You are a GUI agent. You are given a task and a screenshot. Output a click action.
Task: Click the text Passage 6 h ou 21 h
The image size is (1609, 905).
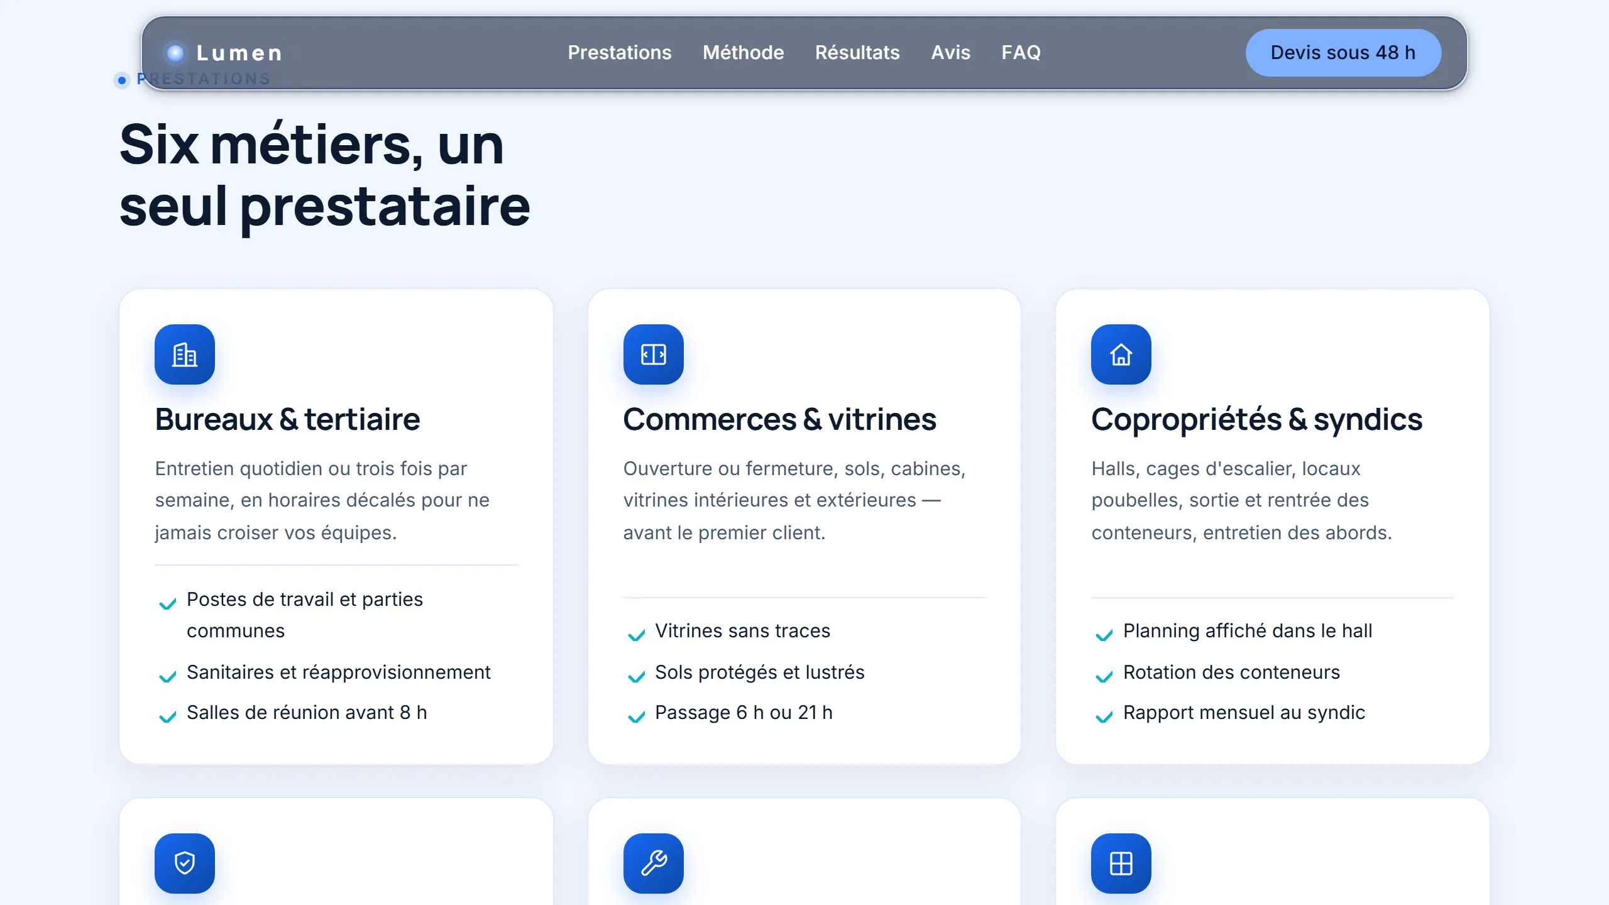744,712
